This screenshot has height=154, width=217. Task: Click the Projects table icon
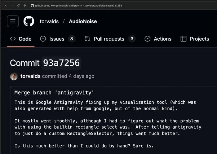184,39
